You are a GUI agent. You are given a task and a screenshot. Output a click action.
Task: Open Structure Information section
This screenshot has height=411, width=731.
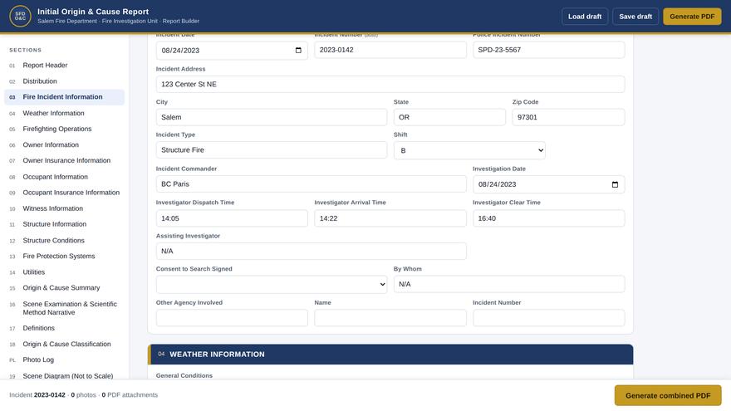coord(64,225)
